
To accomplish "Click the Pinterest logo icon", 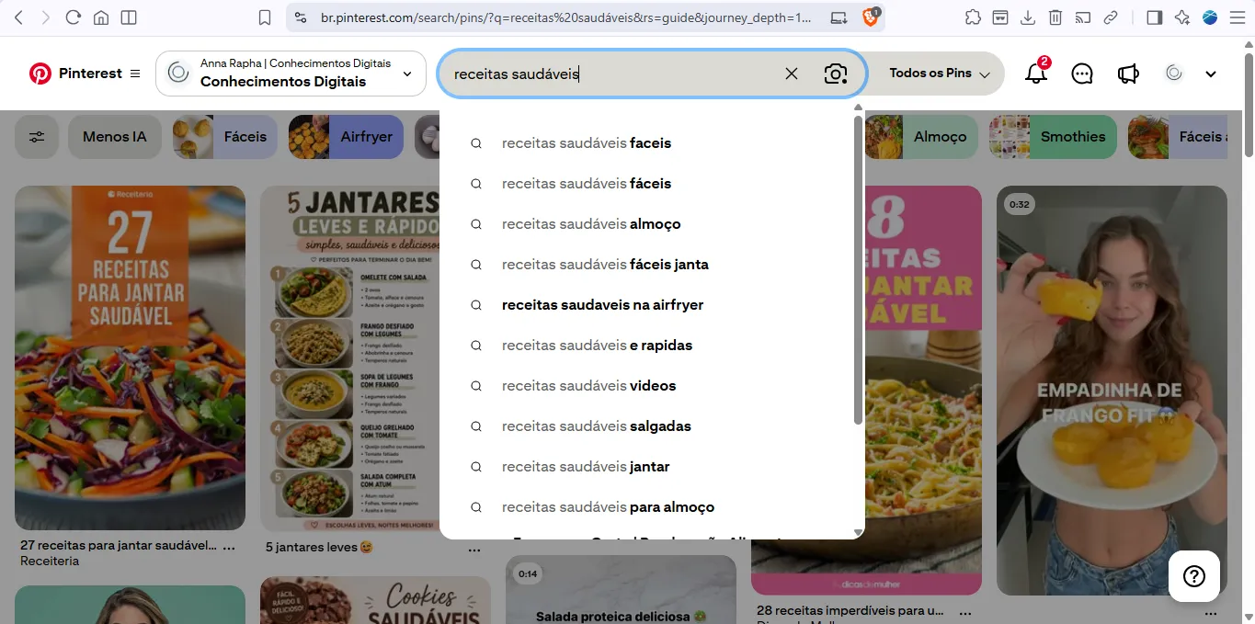I will click(x=40, y=74).
